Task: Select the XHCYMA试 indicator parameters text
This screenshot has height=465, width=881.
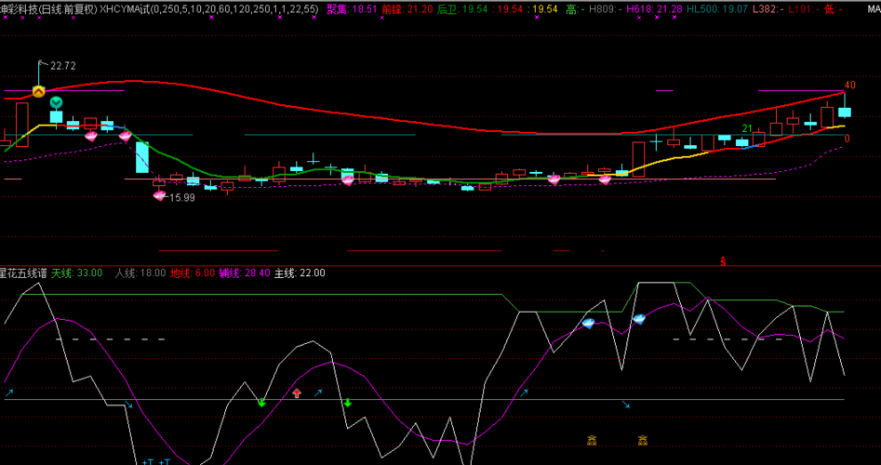Action: 207,9
